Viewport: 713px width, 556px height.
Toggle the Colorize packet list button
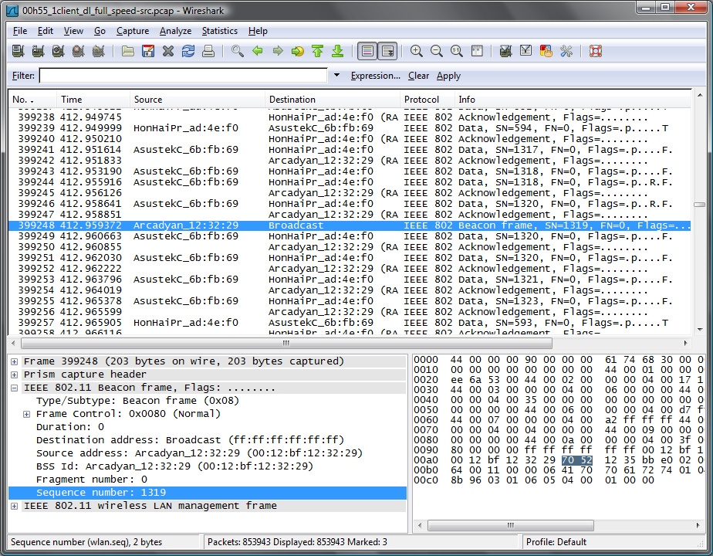pyautogui.click(x=367, y=52)
